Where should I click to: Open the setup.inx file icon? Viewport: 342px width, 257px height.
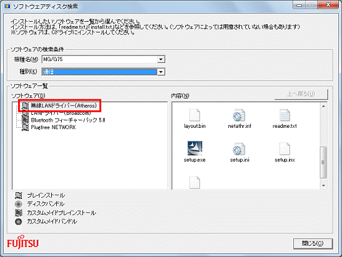(x=285, y=148)
